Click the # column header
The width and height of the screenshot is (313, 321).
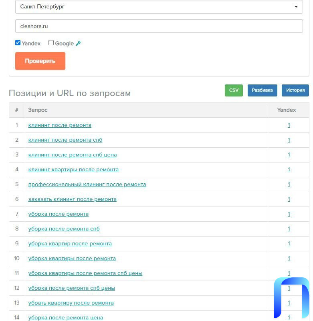17,110
